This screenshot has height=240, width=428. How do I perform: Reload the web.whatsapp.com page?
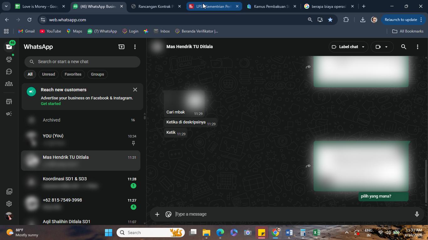click(29, 20)
